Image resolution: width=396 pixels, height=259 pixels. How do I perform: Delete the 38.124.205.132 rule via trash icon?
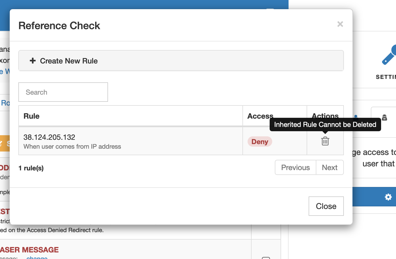(x=325, y=141)
